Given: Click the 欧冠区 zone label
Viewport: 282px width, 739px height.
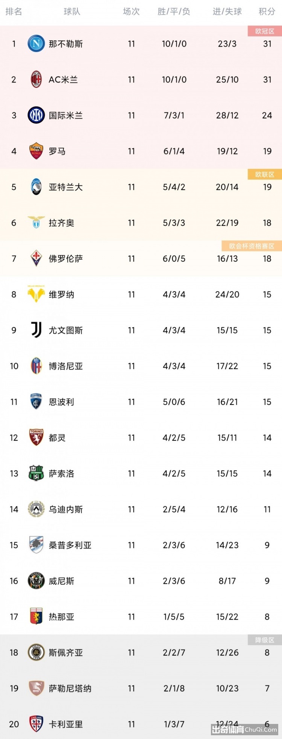Looking at the screenshot, I should click(x=265, y=31).
